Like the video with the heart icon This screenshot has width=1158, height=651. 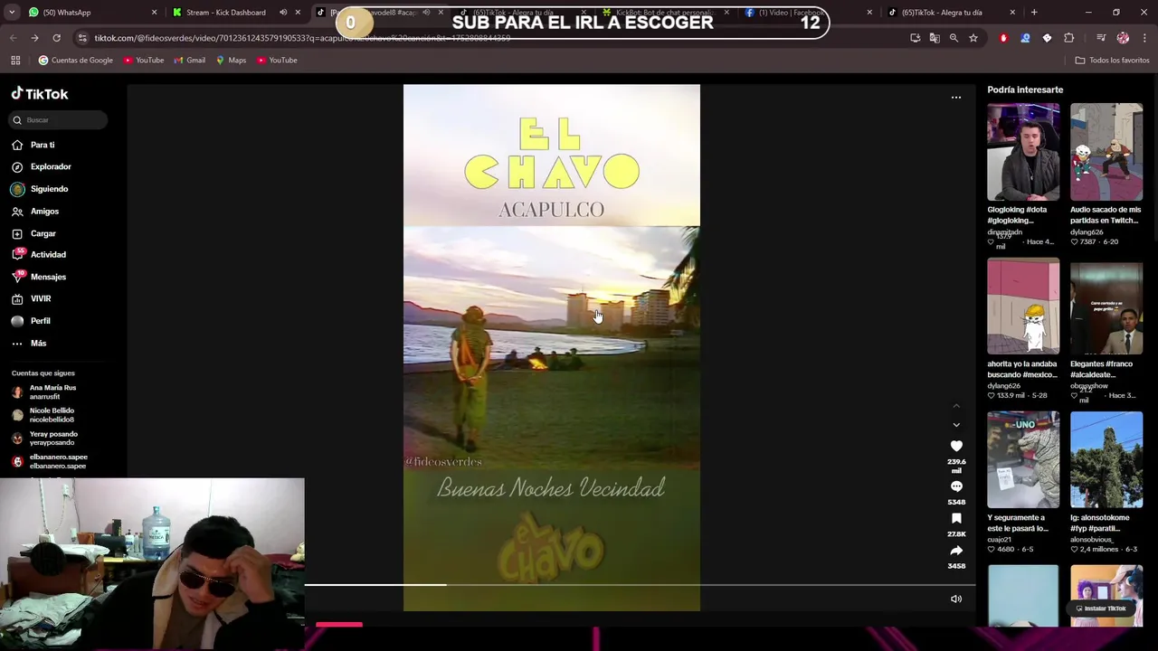click(x=956, y=446)
